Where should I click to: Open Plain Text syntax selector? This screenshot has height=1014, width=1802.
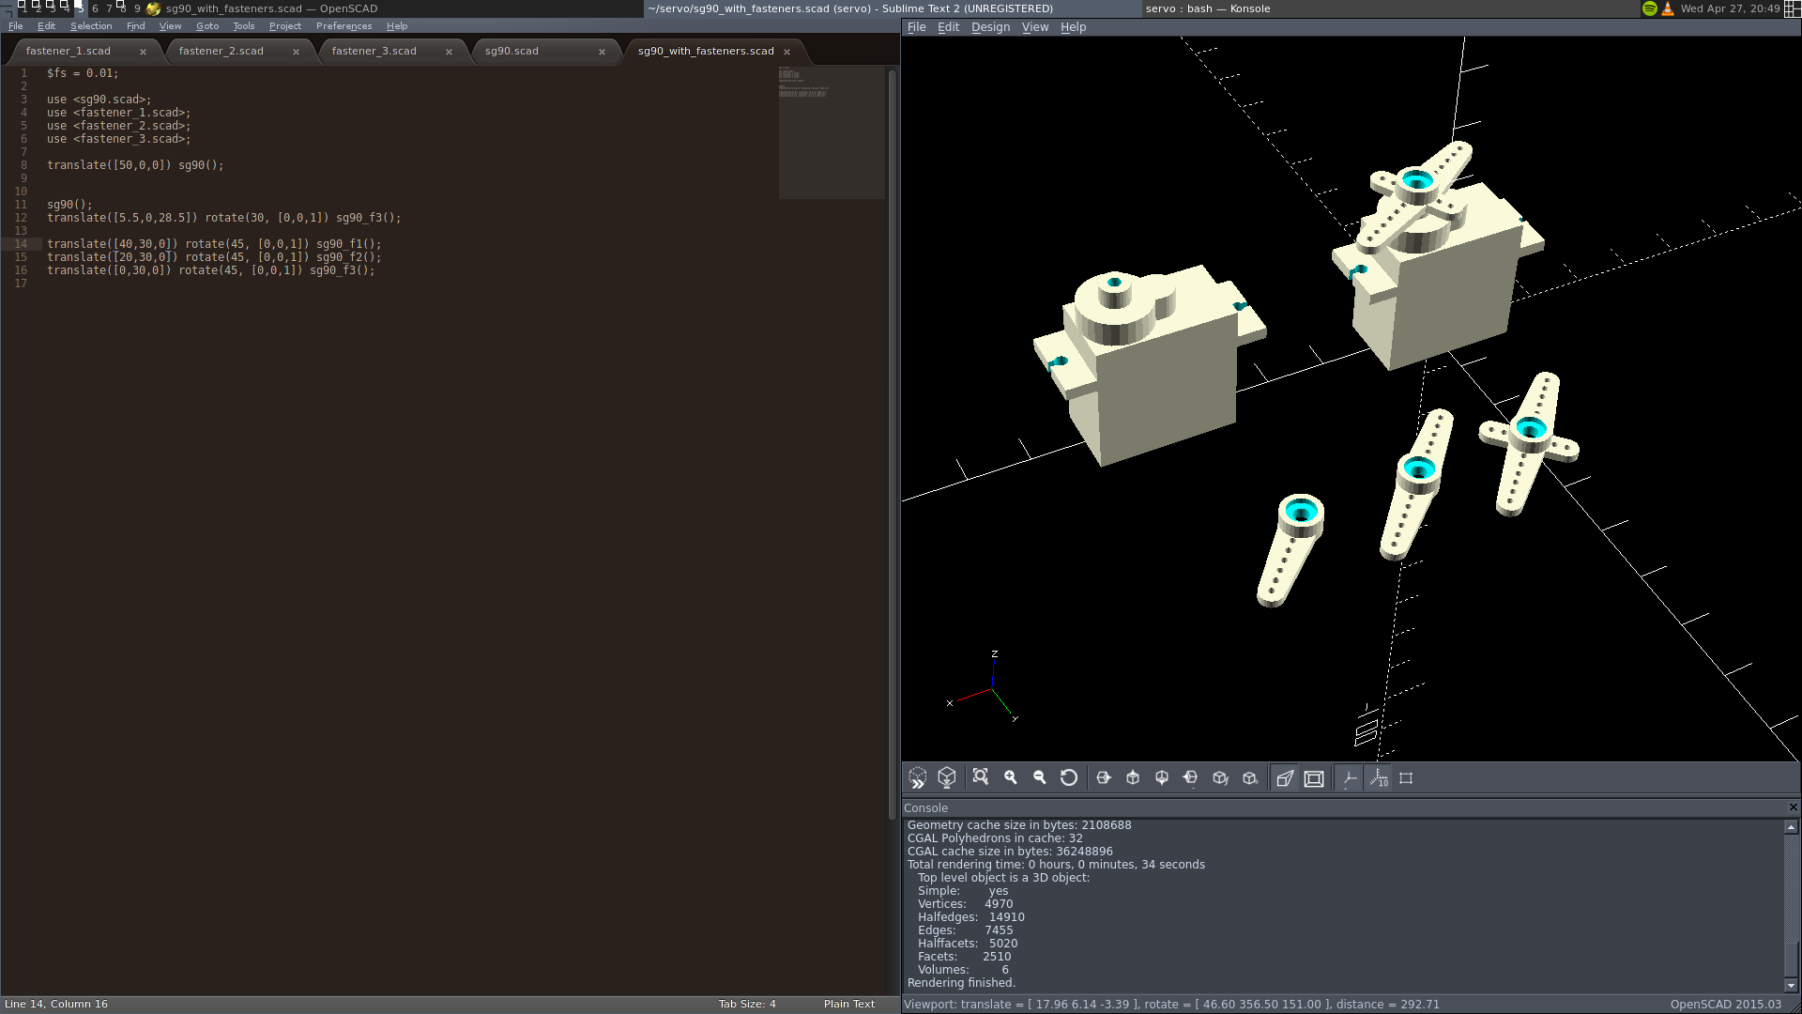coord(848,1004)
